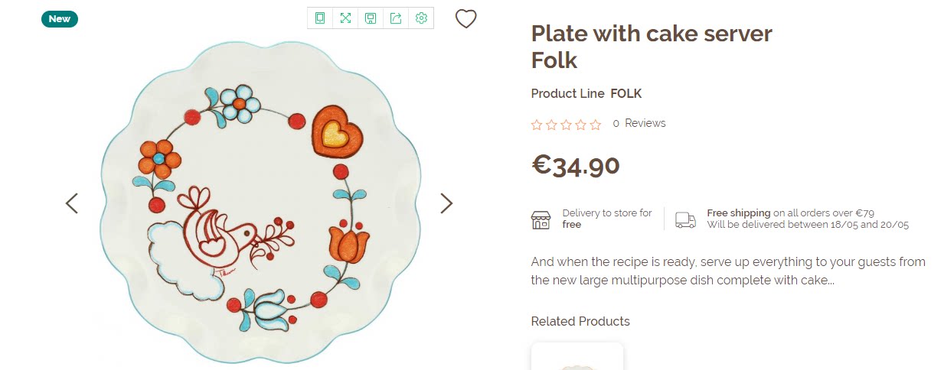
Task: Click the share arrow icon
Action: click(396, 18)
